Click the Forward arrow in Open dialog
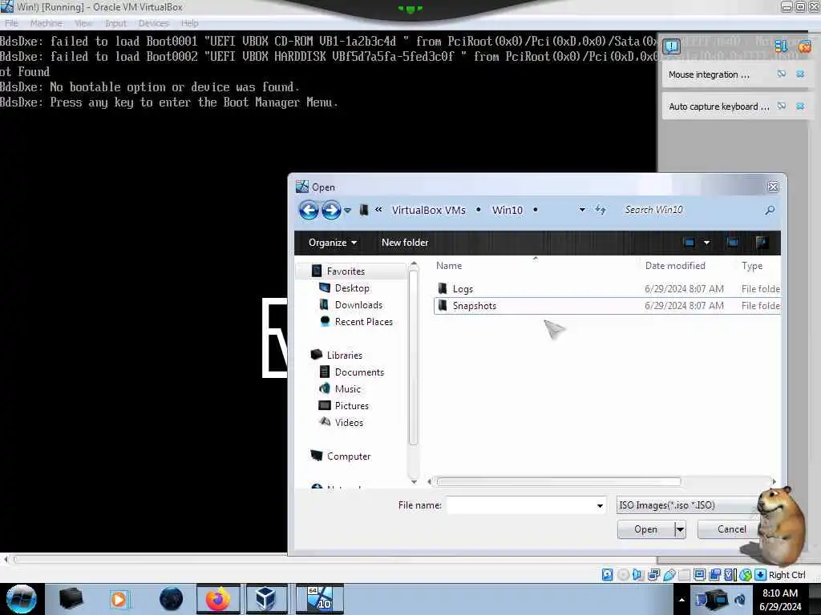 (x=331, y=211)
